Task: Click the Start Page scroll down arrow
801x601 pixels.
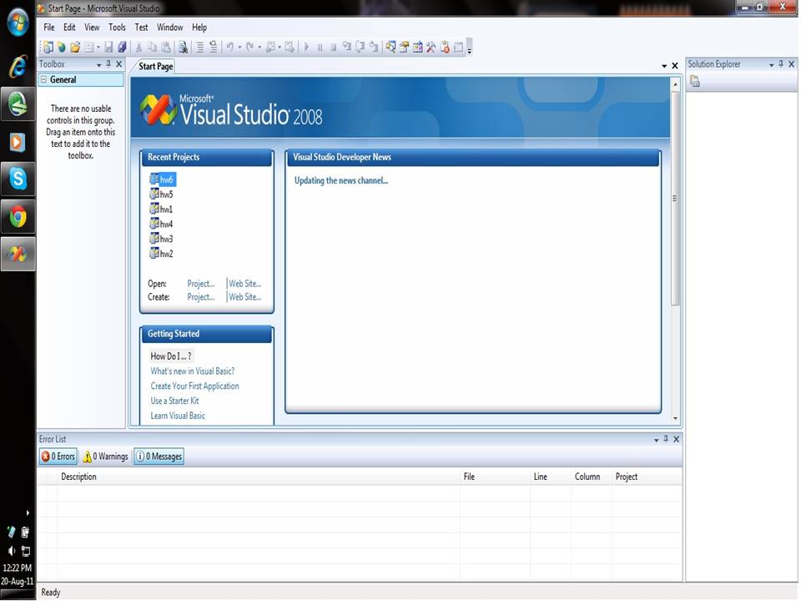Action: click(x=675, y=418)
